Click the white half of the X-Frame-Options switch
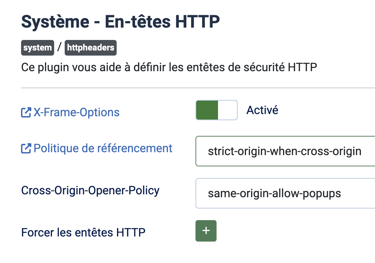Screen dimensions: 375x263 (x=227, y=110)
